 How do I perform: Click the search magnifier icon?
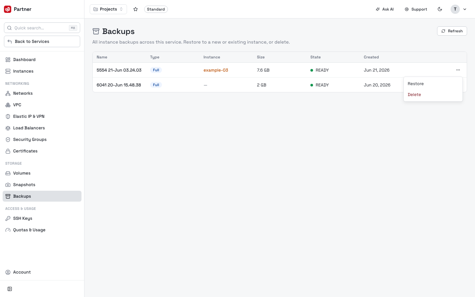[10, 28]
